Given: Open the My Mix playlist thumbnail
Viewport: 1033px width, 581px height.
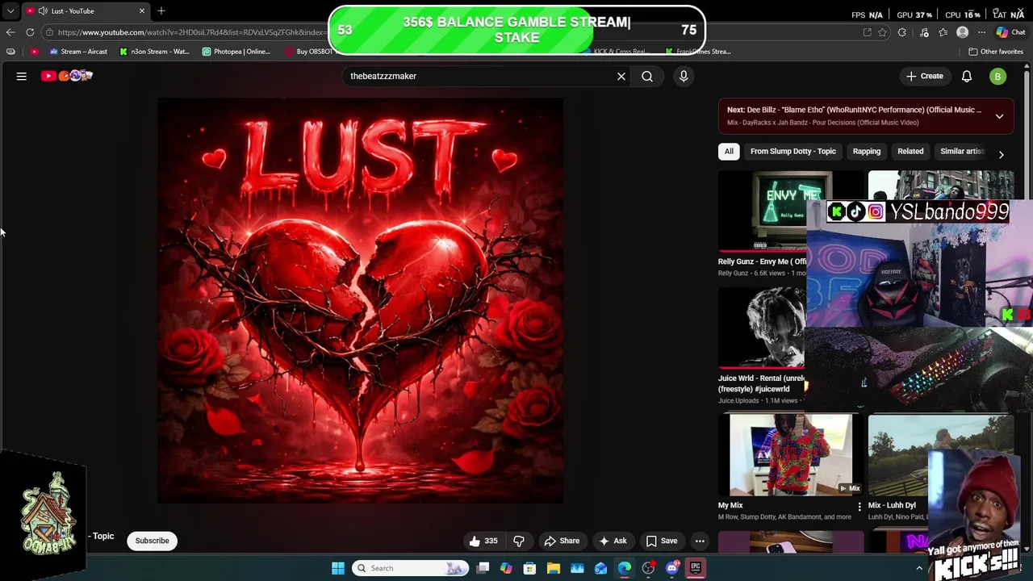Looking at the screenshot, I should click(791, 455).
